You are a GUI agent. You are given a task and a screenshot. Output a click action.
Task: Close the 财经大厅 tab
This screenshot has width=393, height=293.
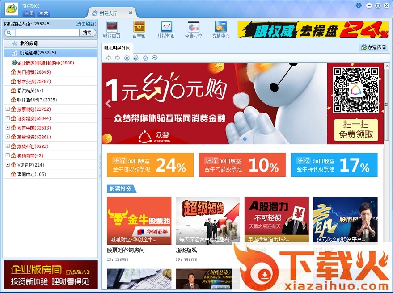[131, 13]
